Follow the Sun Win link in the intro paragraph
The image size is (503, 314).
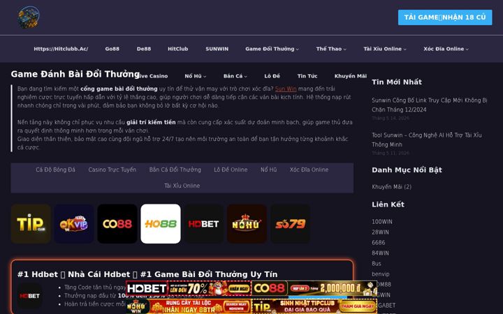[x=286, y=89]
